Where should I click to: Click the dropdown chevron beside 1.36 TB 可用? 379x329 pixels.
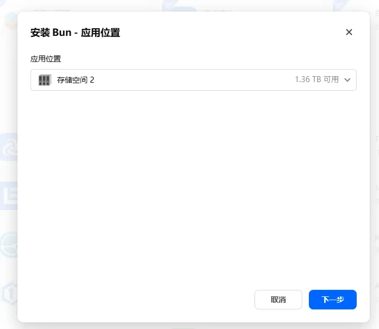point(347,80)
